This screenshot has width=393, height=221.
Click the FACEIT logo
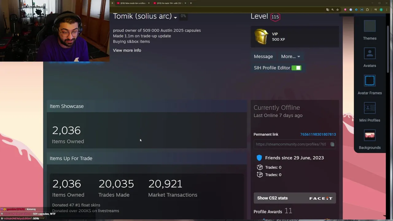point(321,198)
